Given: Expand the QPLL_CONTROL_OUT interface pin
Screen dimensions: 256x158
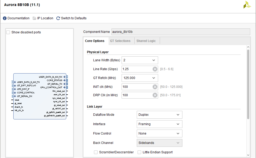Looking at the screenshot, I should point(64,87).
